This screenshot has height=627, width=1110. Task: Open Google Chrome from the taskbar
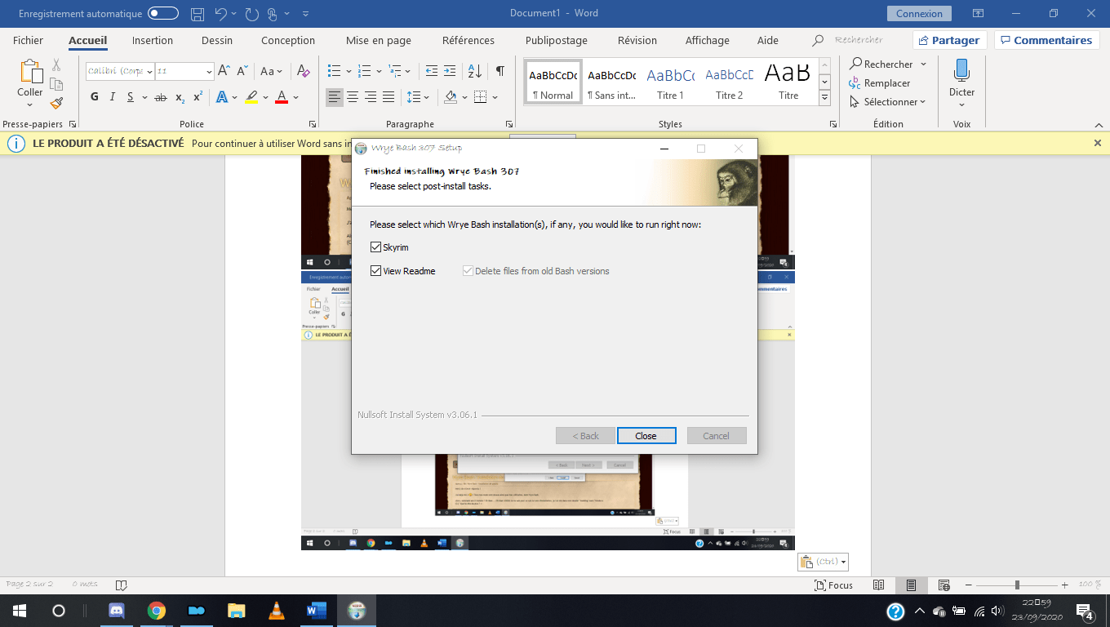pos(157,611)
